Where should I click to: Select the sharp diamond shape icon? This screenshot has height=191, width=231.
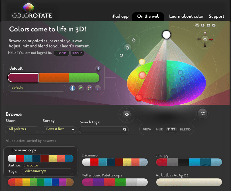click(x=134, y=40)
